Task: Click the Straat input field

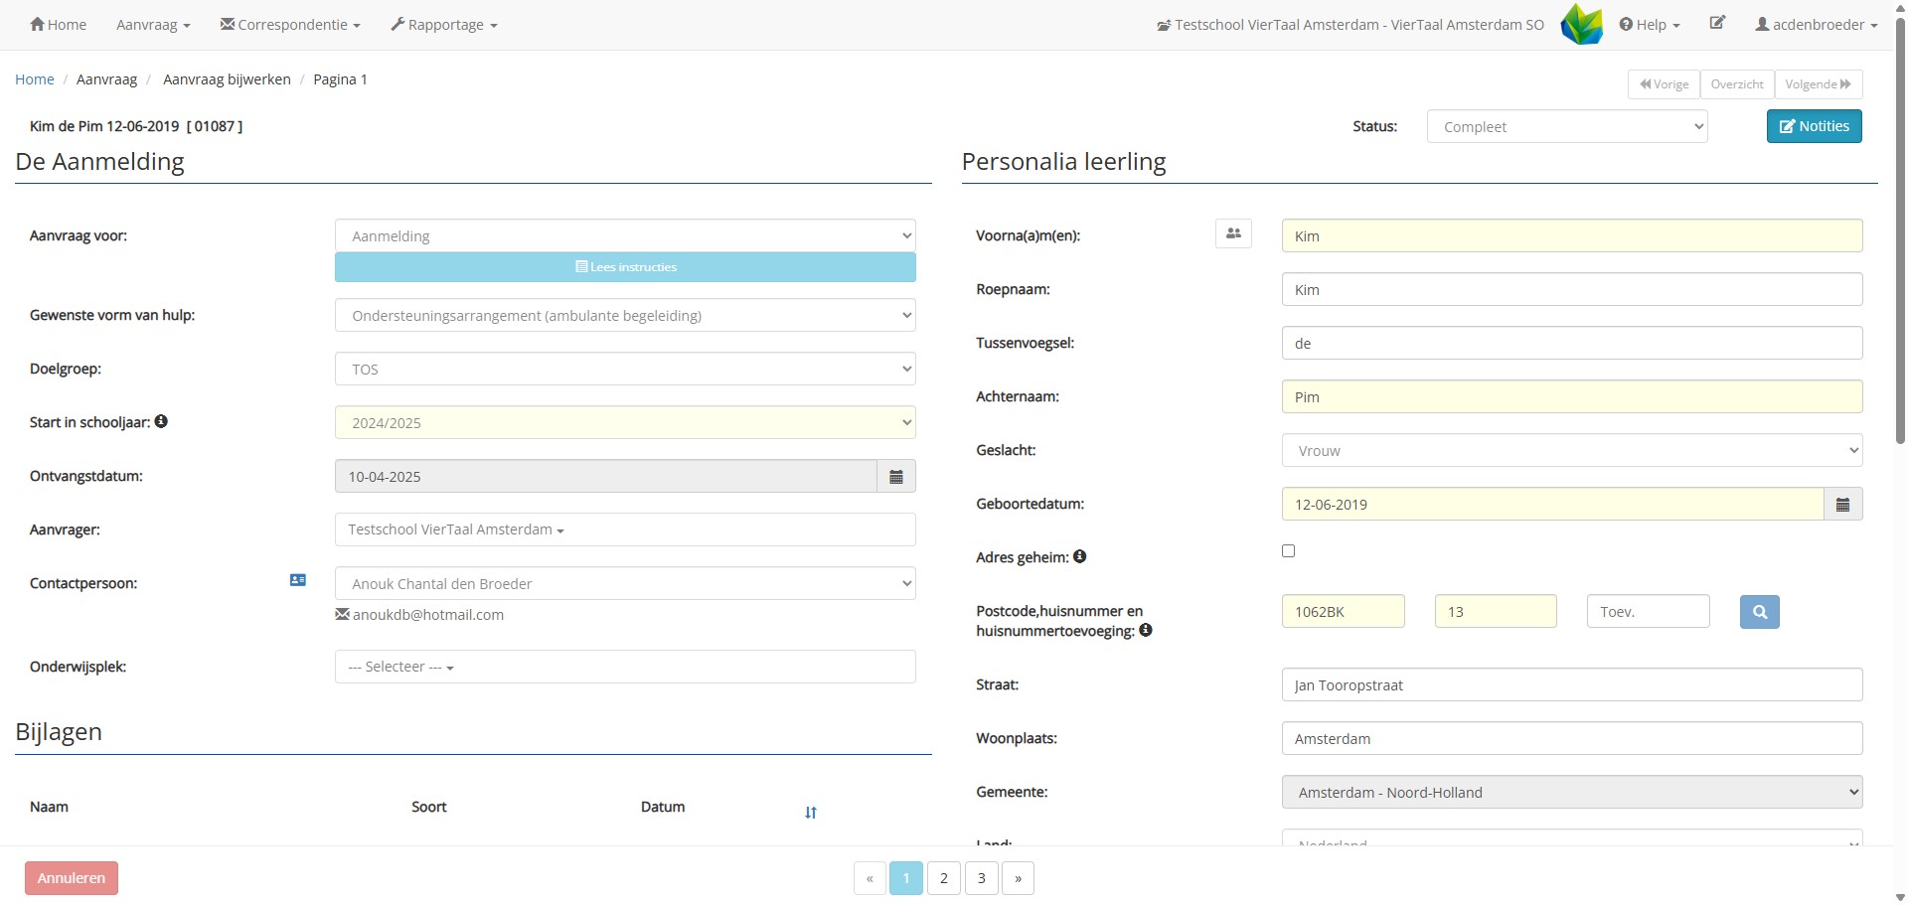Action: coord(1572,685)
